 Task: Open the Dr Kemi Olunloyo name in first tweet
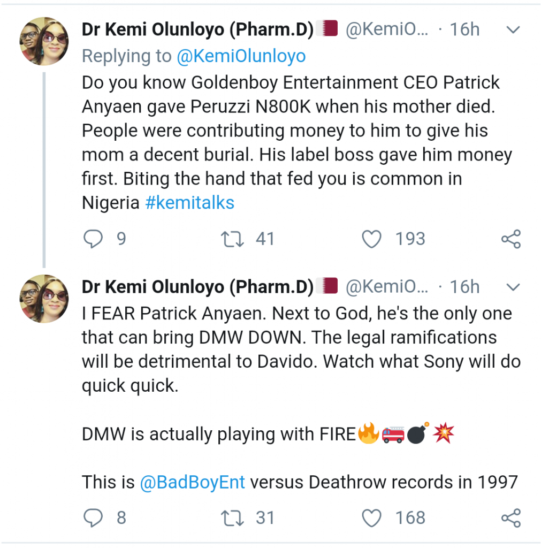tap(197, 30)
